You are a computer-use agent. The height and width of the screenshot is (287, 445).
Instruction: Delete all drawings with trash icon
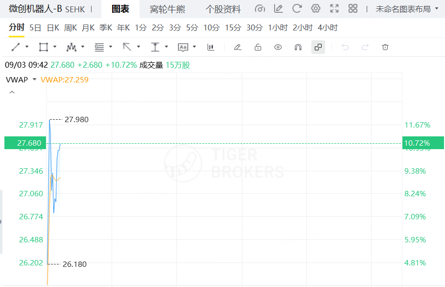coord(385,47)
